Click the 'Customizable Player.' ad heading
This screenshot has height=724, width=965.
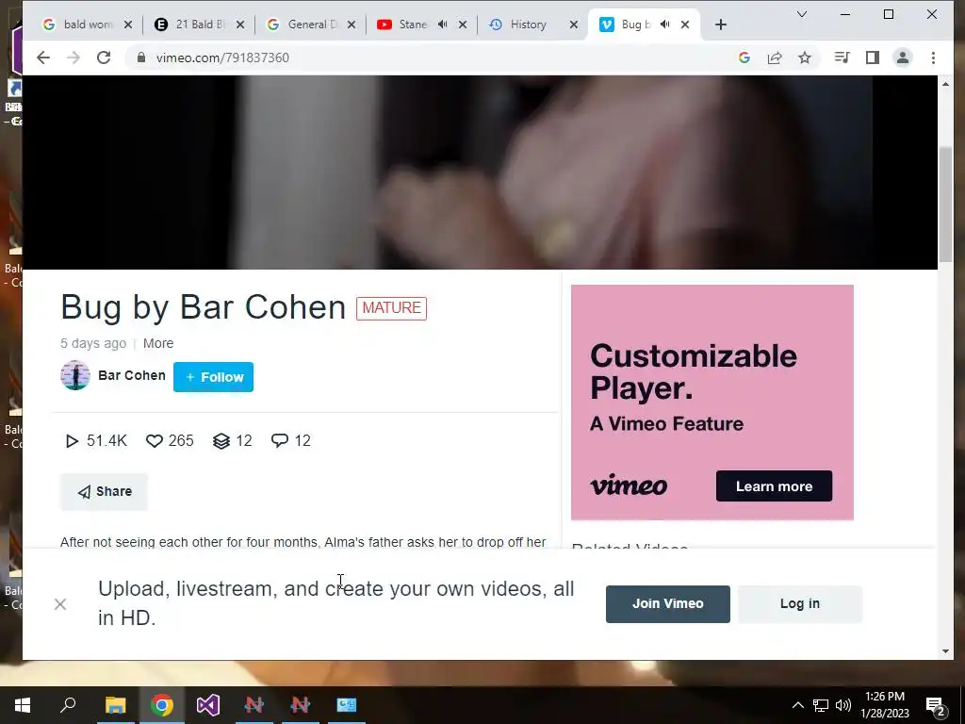[693, 371]
